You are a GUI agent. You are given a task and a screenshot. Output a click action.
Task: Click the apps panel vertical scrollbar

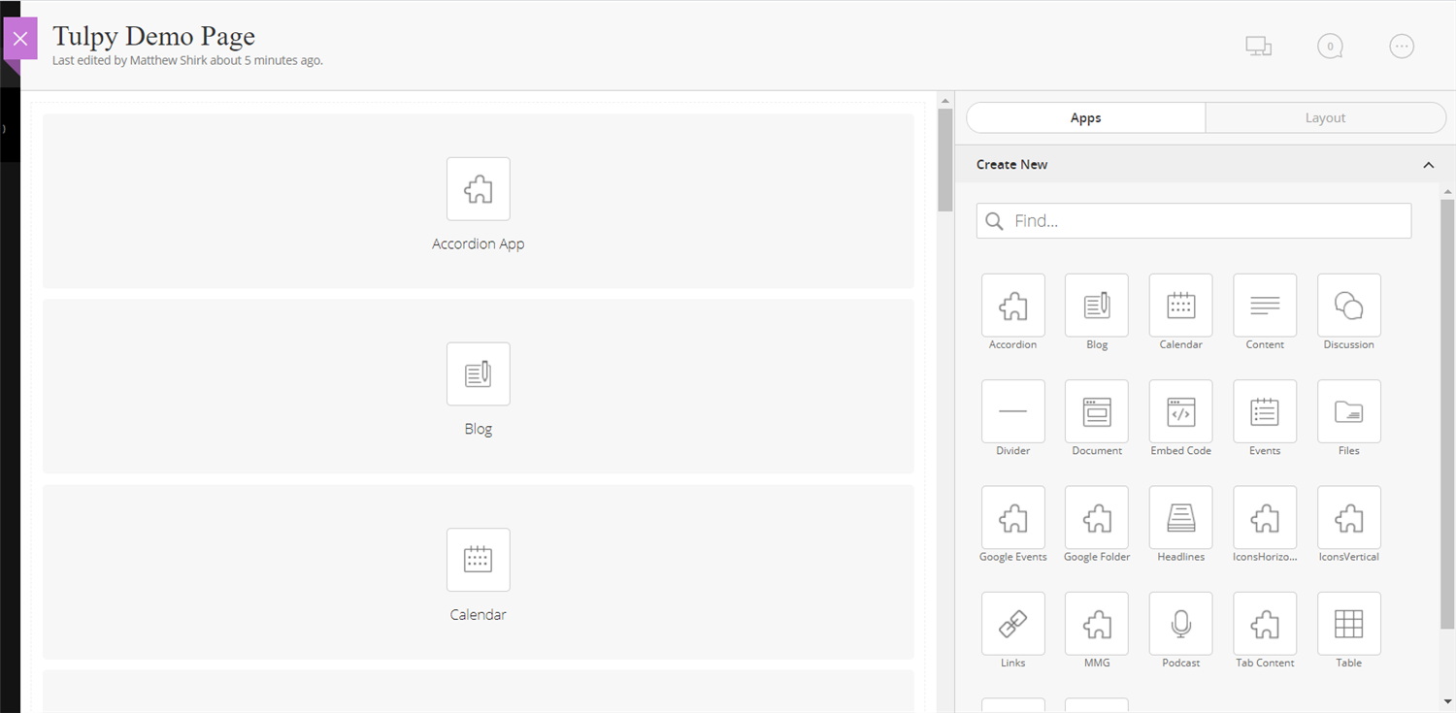pos(1447,413)
